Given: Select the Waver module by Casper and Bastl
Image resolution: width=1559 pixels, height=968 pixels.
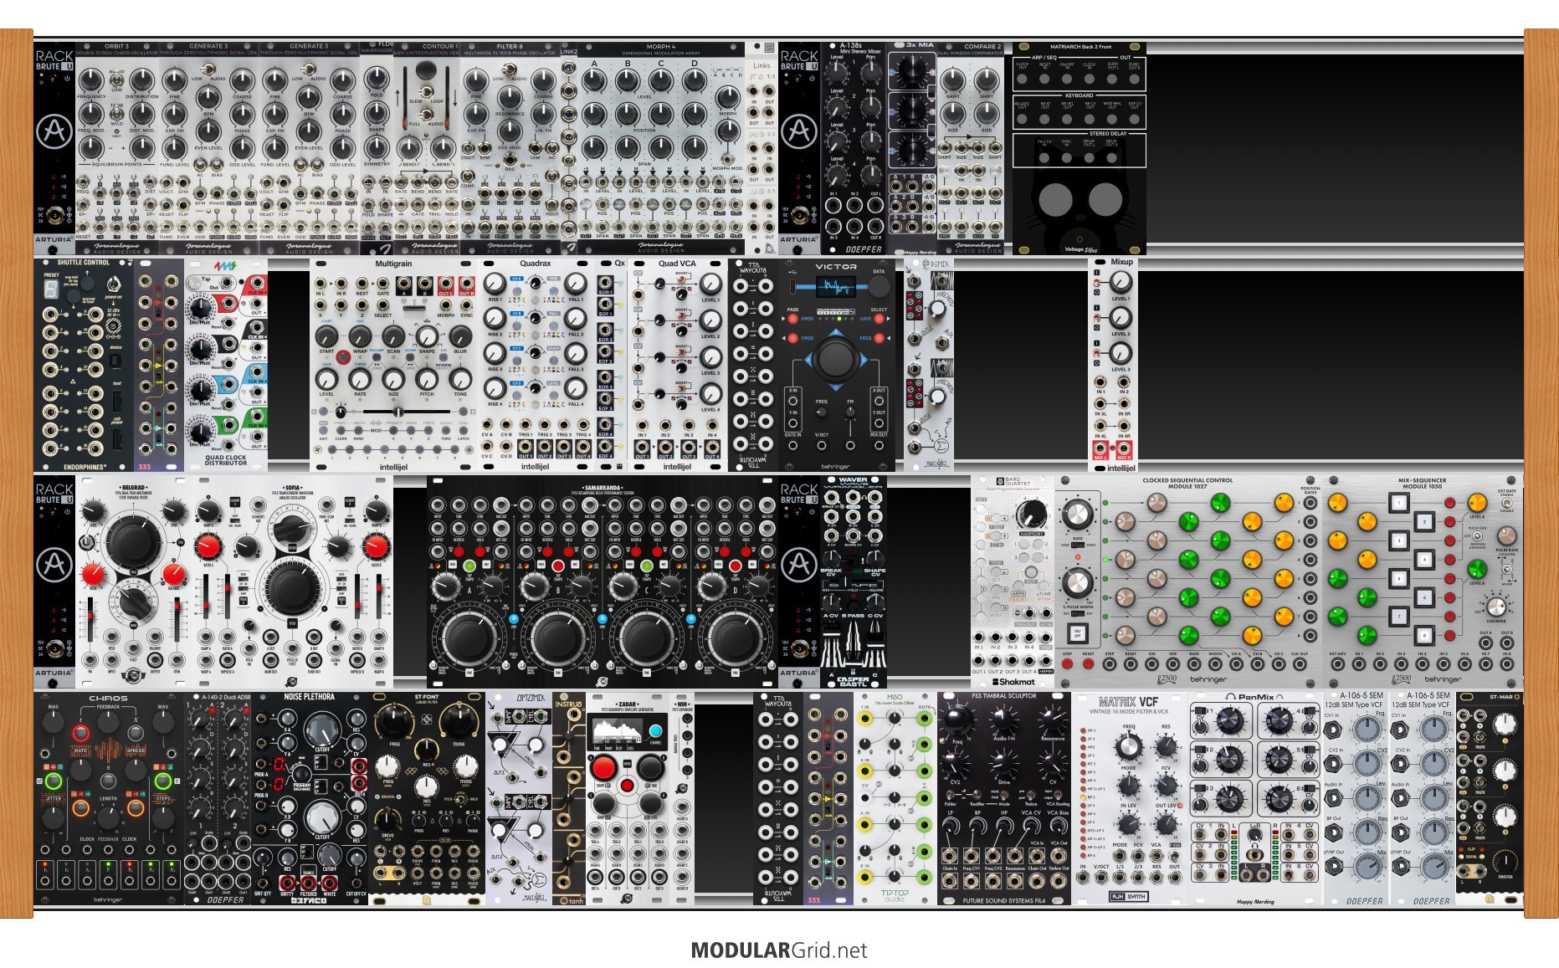Looking at the screenshot, I should 854,581.
